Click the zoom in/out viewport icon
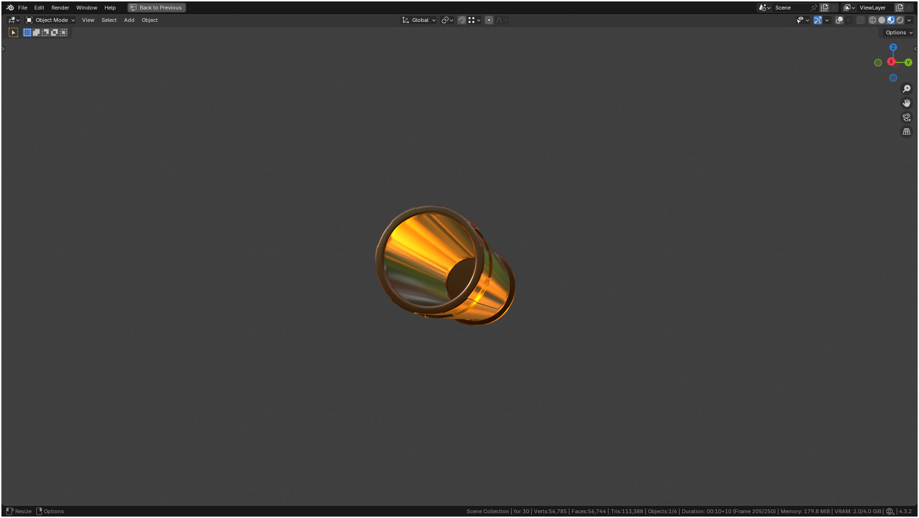The width and height of the screenshot is (919, 518). pyautogui.click(x=907, y=89)
